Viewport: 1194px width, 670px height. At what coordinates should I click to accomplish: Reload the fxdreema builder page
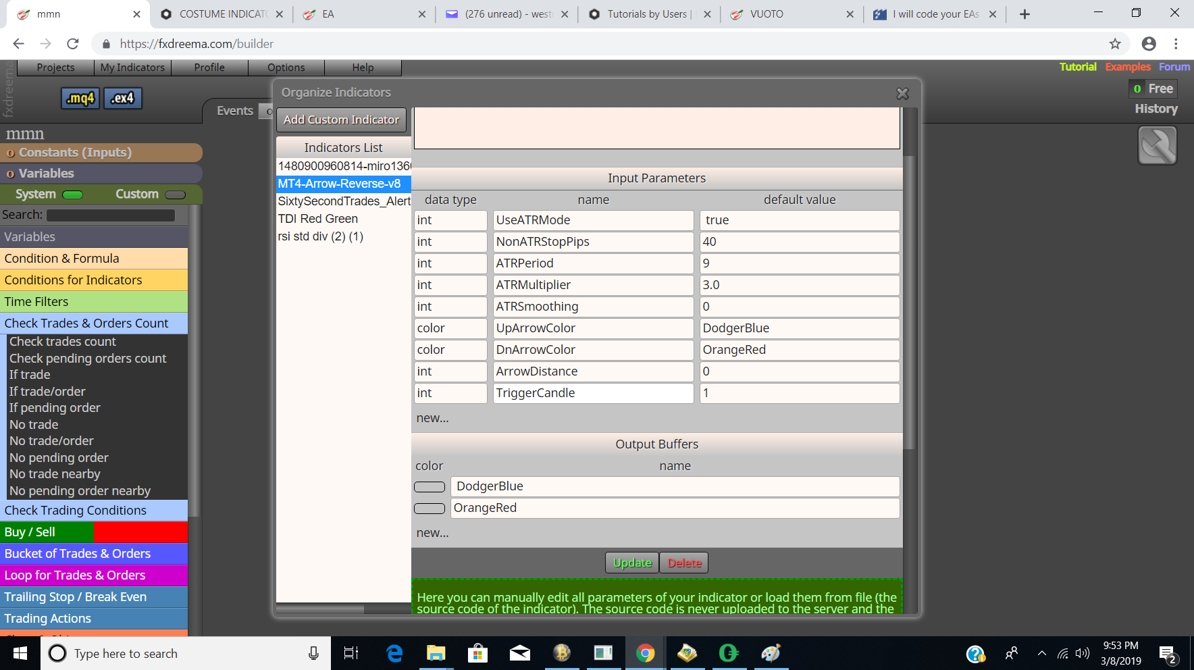tap(73, 44)
